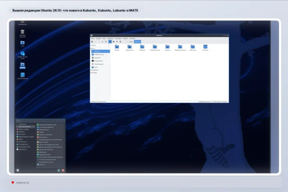Click the red power button in the app menu

click(x=63, y=170)
